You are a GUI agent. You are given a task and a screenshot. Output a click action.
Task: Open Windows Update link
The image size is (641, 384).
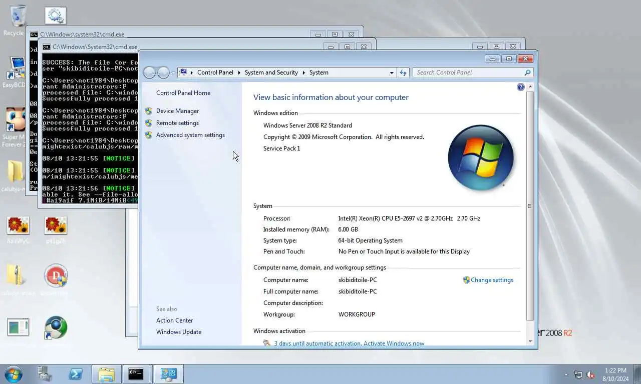coord(179,332)
